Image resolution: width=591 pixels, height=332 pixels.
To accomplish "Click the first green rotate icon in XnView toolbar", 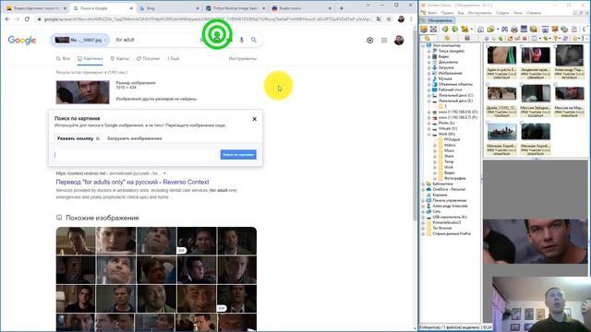I will pos(445,29).
